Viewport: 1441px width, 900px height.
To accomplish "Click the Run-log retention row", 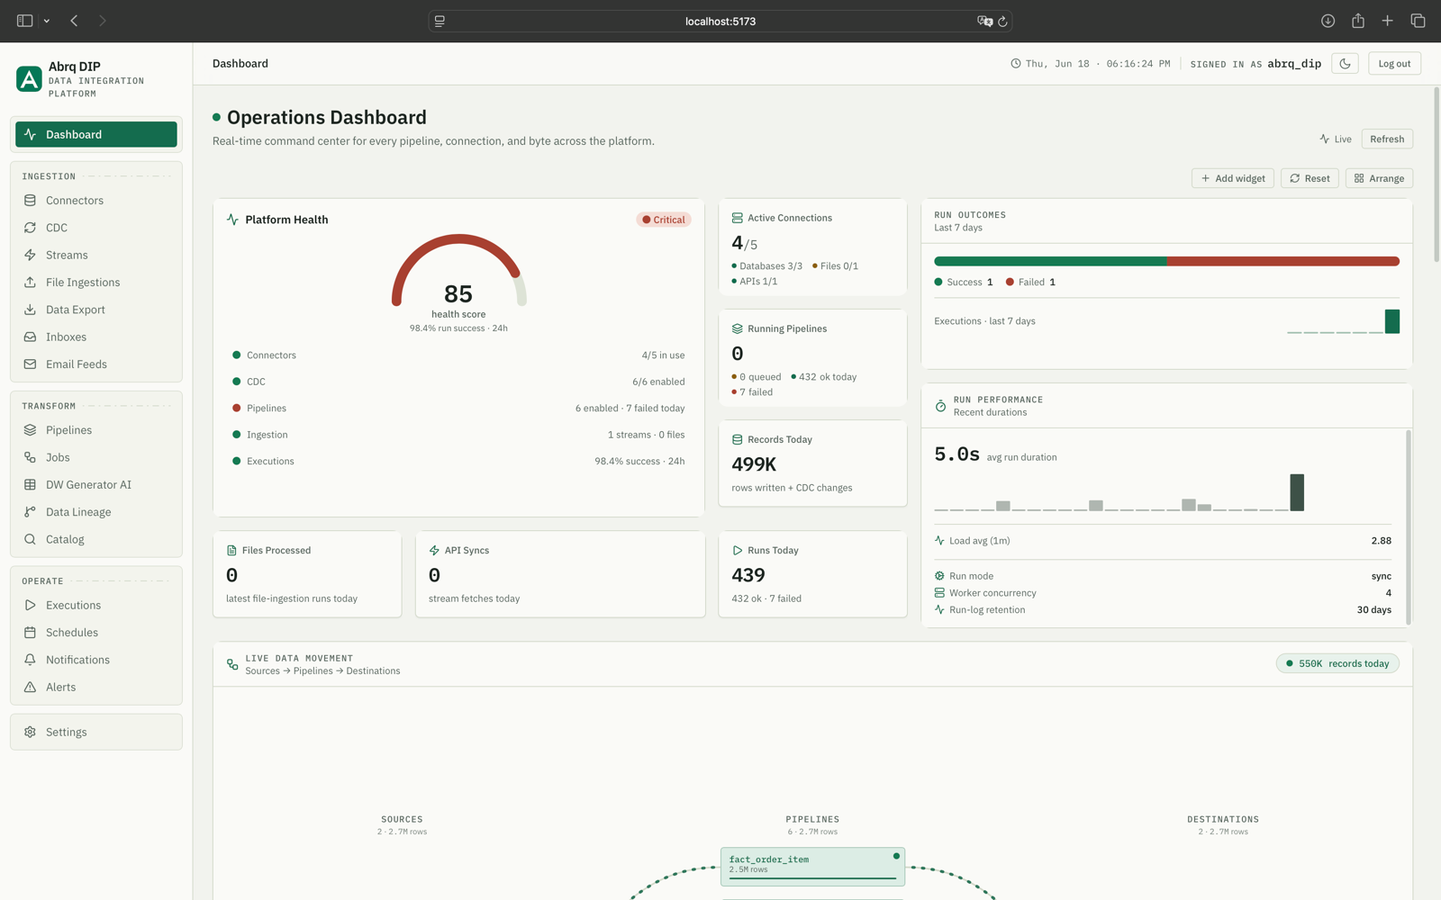I will [1163, 610].
